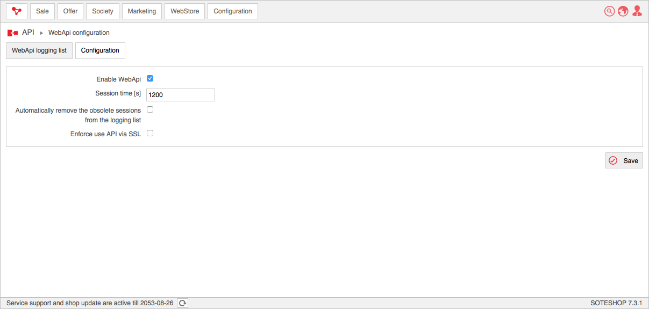Click the 'Session time [s]' label
This screenshot has height=309, width=649.
coord(118,93)
